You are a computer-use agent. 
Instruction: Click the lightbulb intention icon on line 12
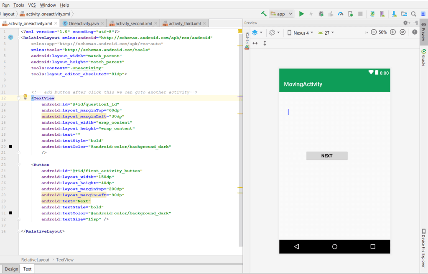point(25,97)
